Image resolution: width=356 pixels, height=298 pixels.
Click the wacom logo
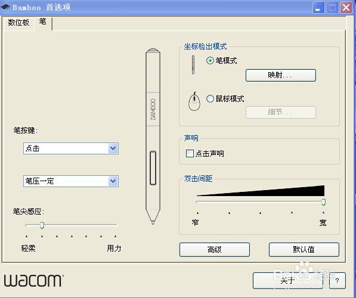(x=33, y=281)
